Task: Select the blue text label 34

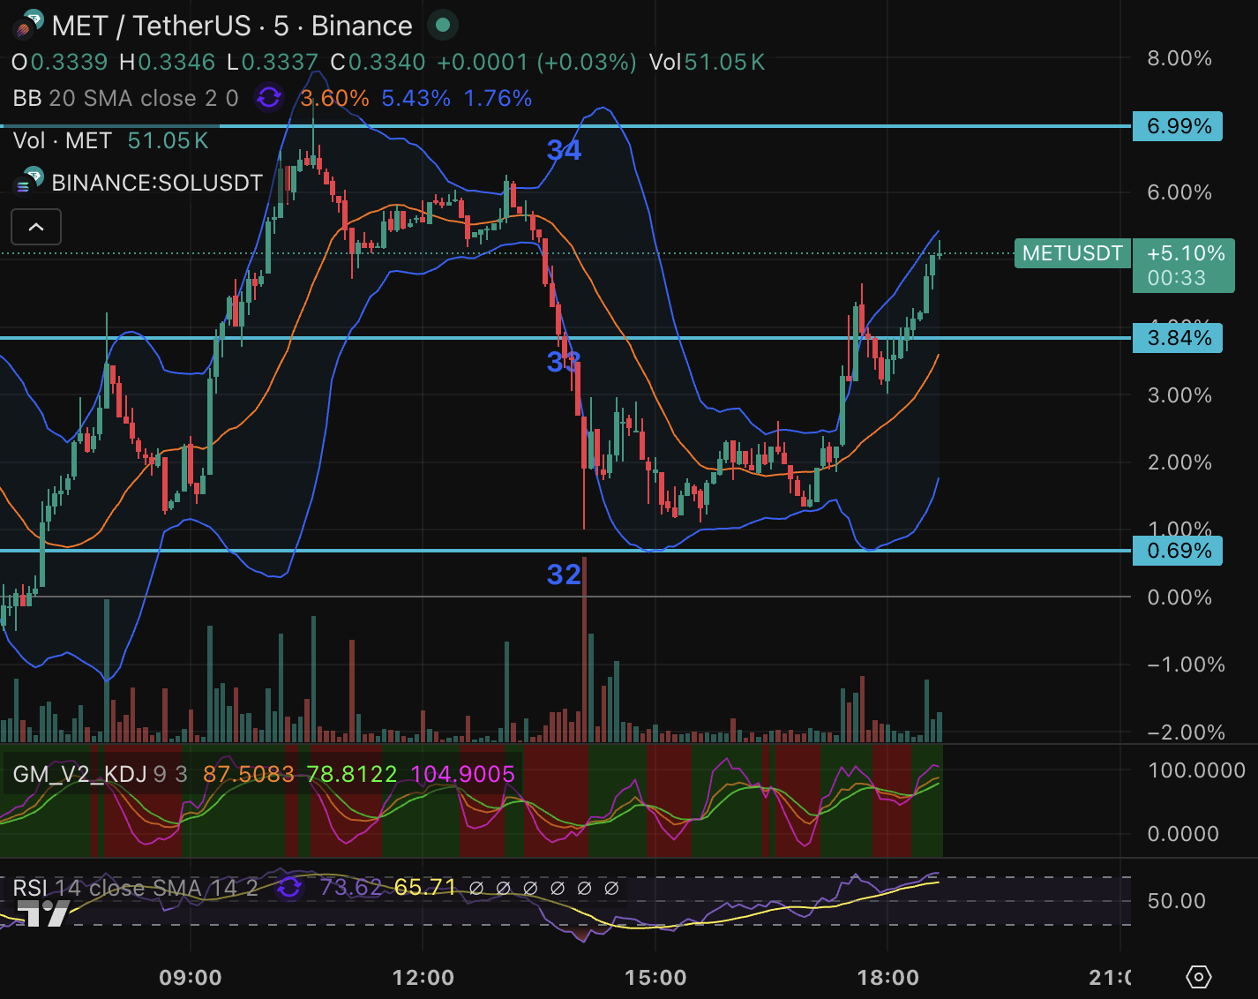Action: tap(564, 150)
